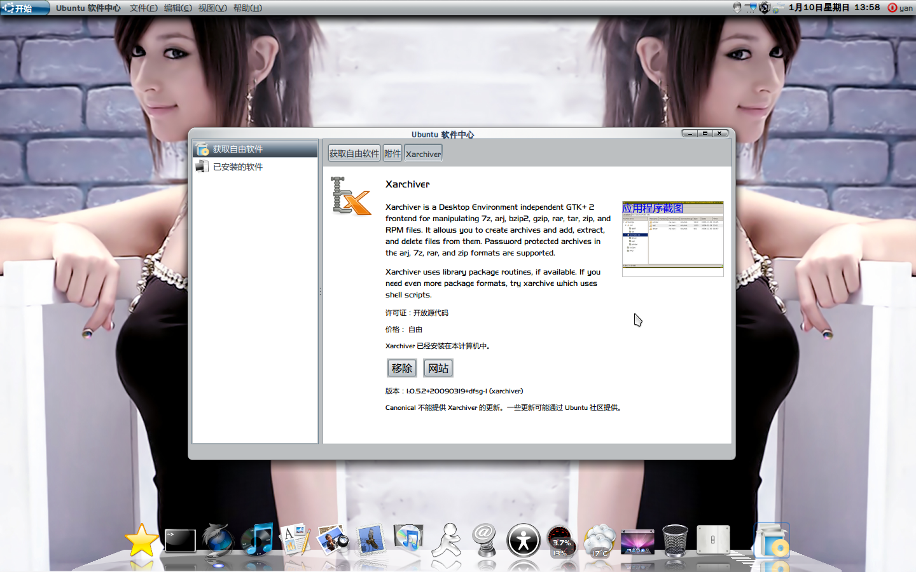Click the star favorites icon in dock

point(141,541)
